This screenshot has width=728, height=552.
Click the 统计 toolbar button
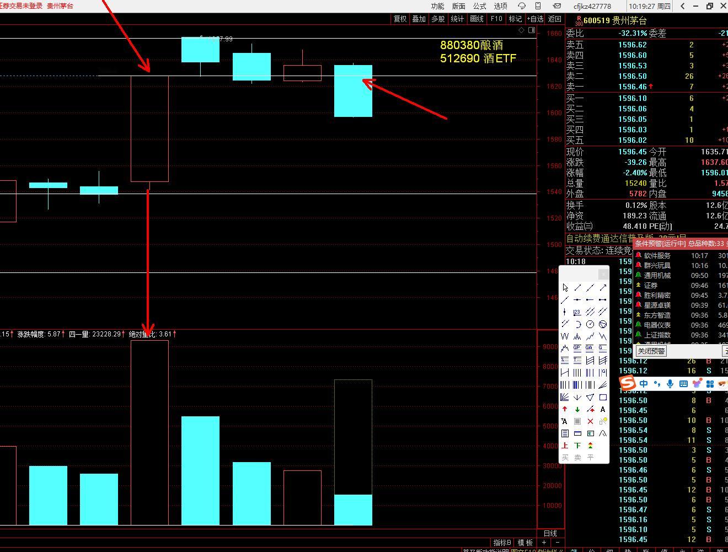458,19
